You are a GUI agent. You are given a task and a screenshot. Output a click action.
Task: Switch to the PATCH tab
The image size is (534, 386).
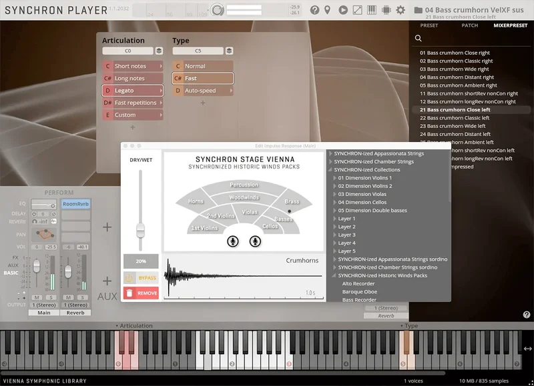470,25
